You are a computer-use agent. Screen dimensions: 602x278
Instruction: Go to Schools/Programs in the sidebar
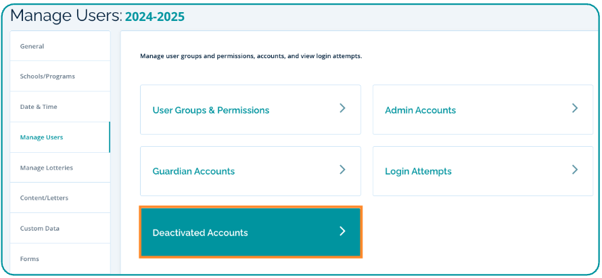pos(47,76)
